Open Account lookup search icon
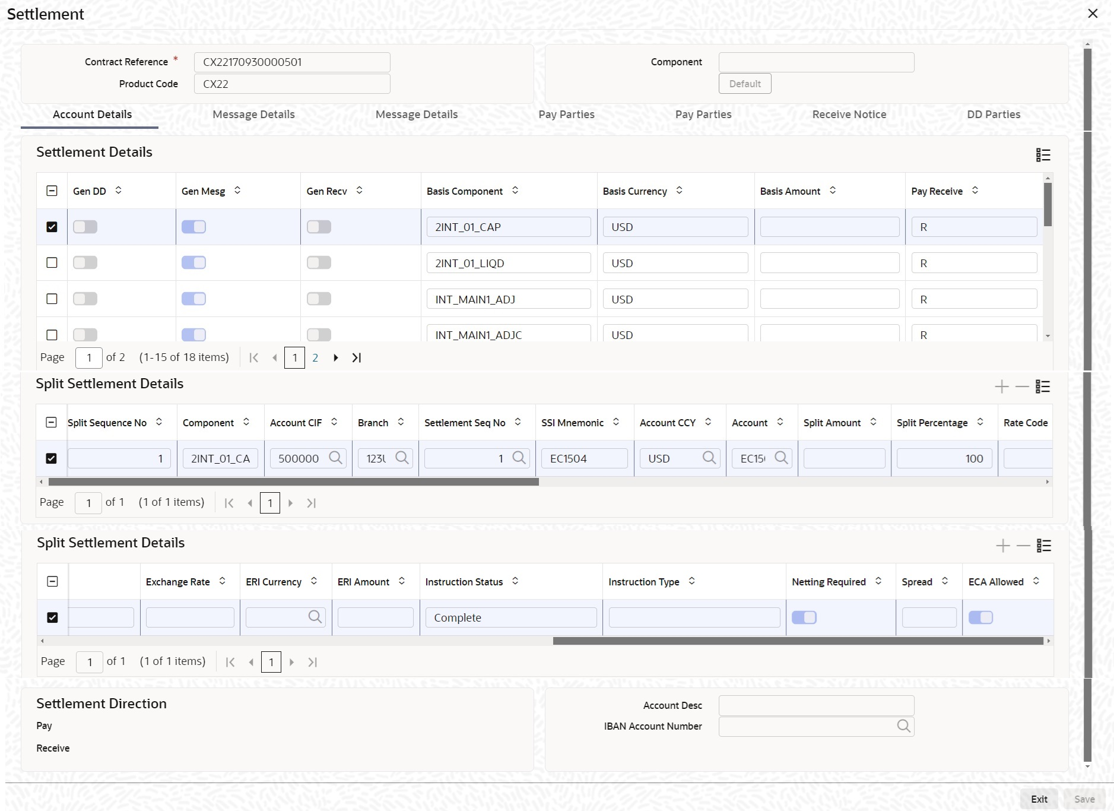The width and height of the screenshot is (1114, 811). tap(781, 458)
